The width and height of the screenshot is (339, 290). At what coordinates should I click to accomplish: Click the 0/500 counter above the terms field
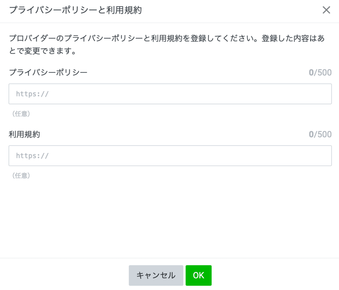[x=320, y=134]
